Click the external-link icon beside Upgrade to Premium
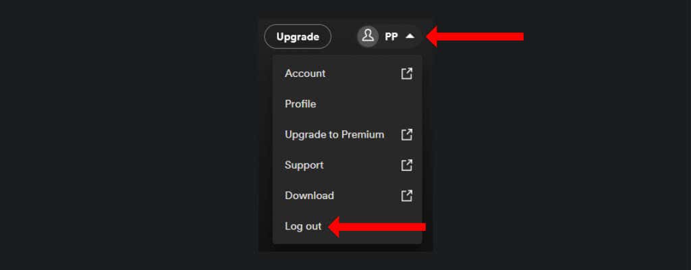Viewport: 691px width, 270px height. pos(406,134)
